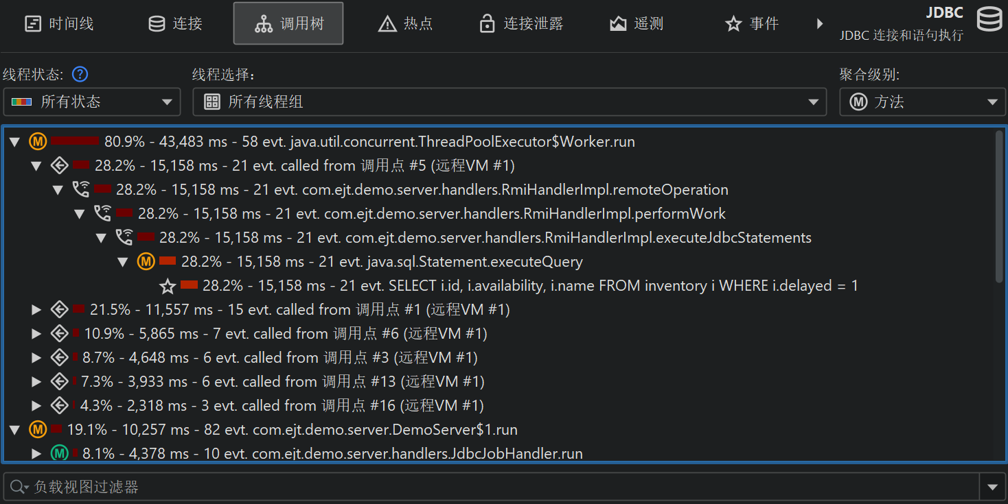The image size is (1008, 504).
Task: Collapse the call site #5 node
Action: click(x=37, y=166)
